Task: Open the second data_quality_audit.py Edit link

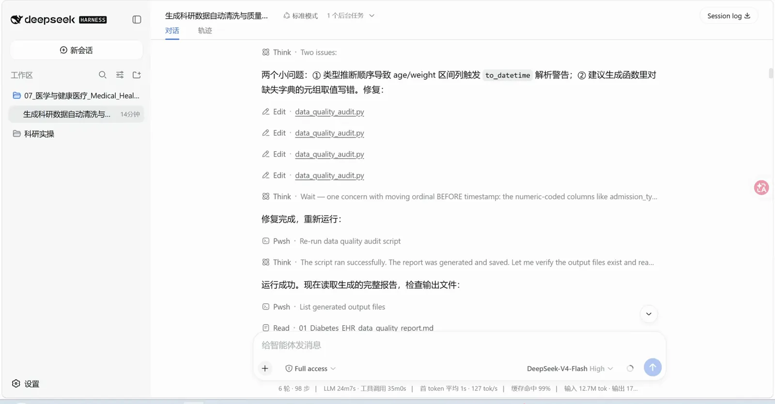Action: tap(329, 133)
